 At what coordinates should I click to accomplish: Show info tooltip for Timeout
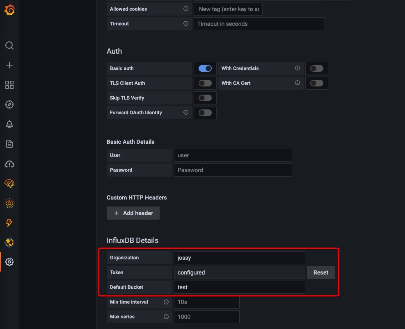click(186, 23)
